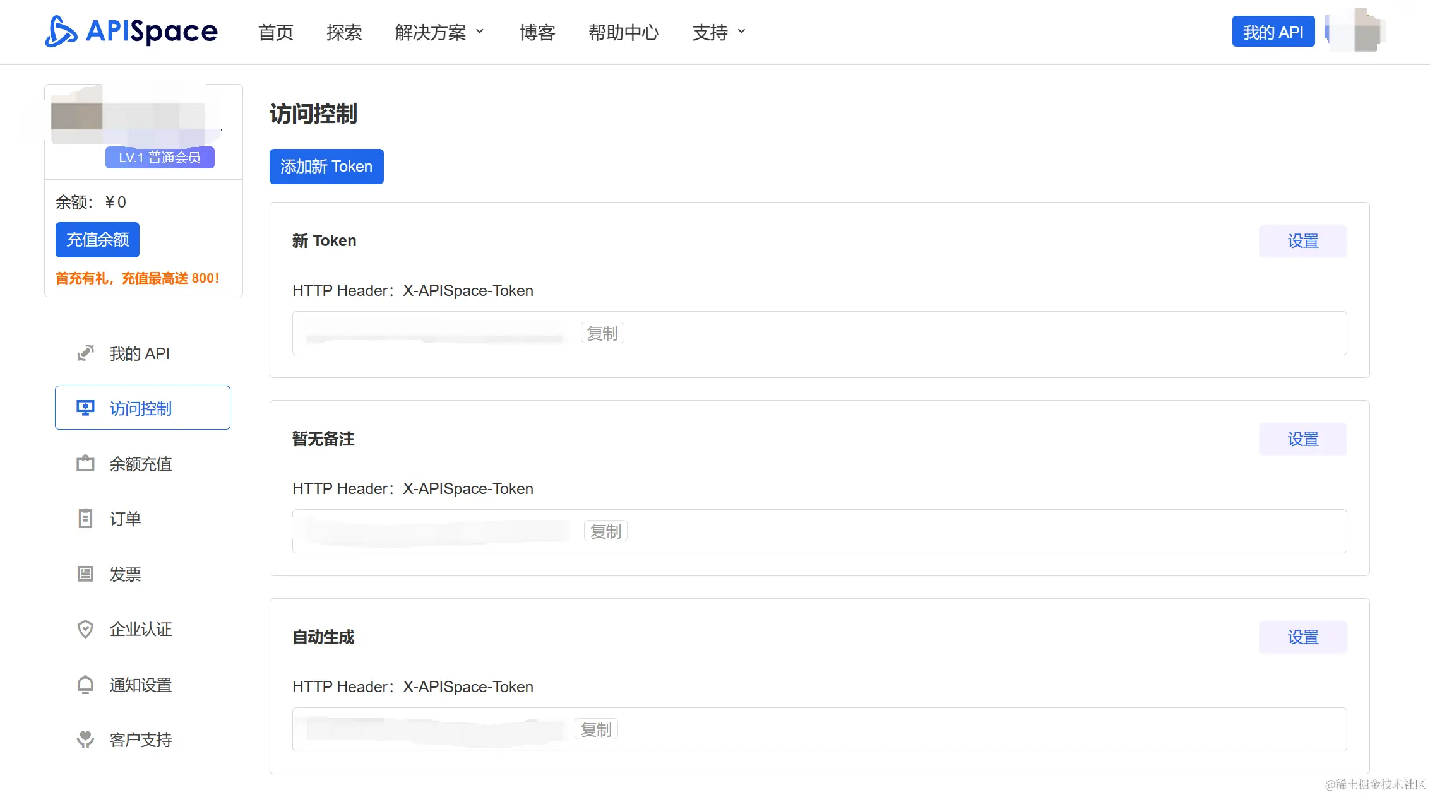Open 设置 for 暂无备注 token
Viewport: 1430px width, 795px height.
tap(1302, 439)
